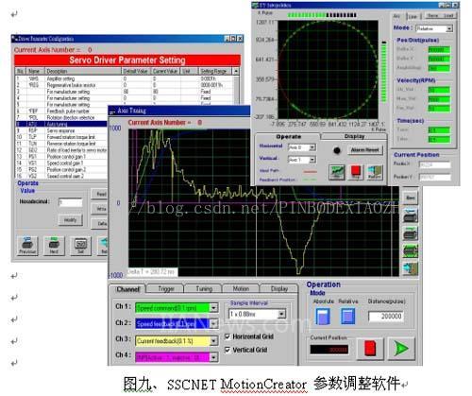
Task: Click the Next axis icon button
Action: pos(54,245)
